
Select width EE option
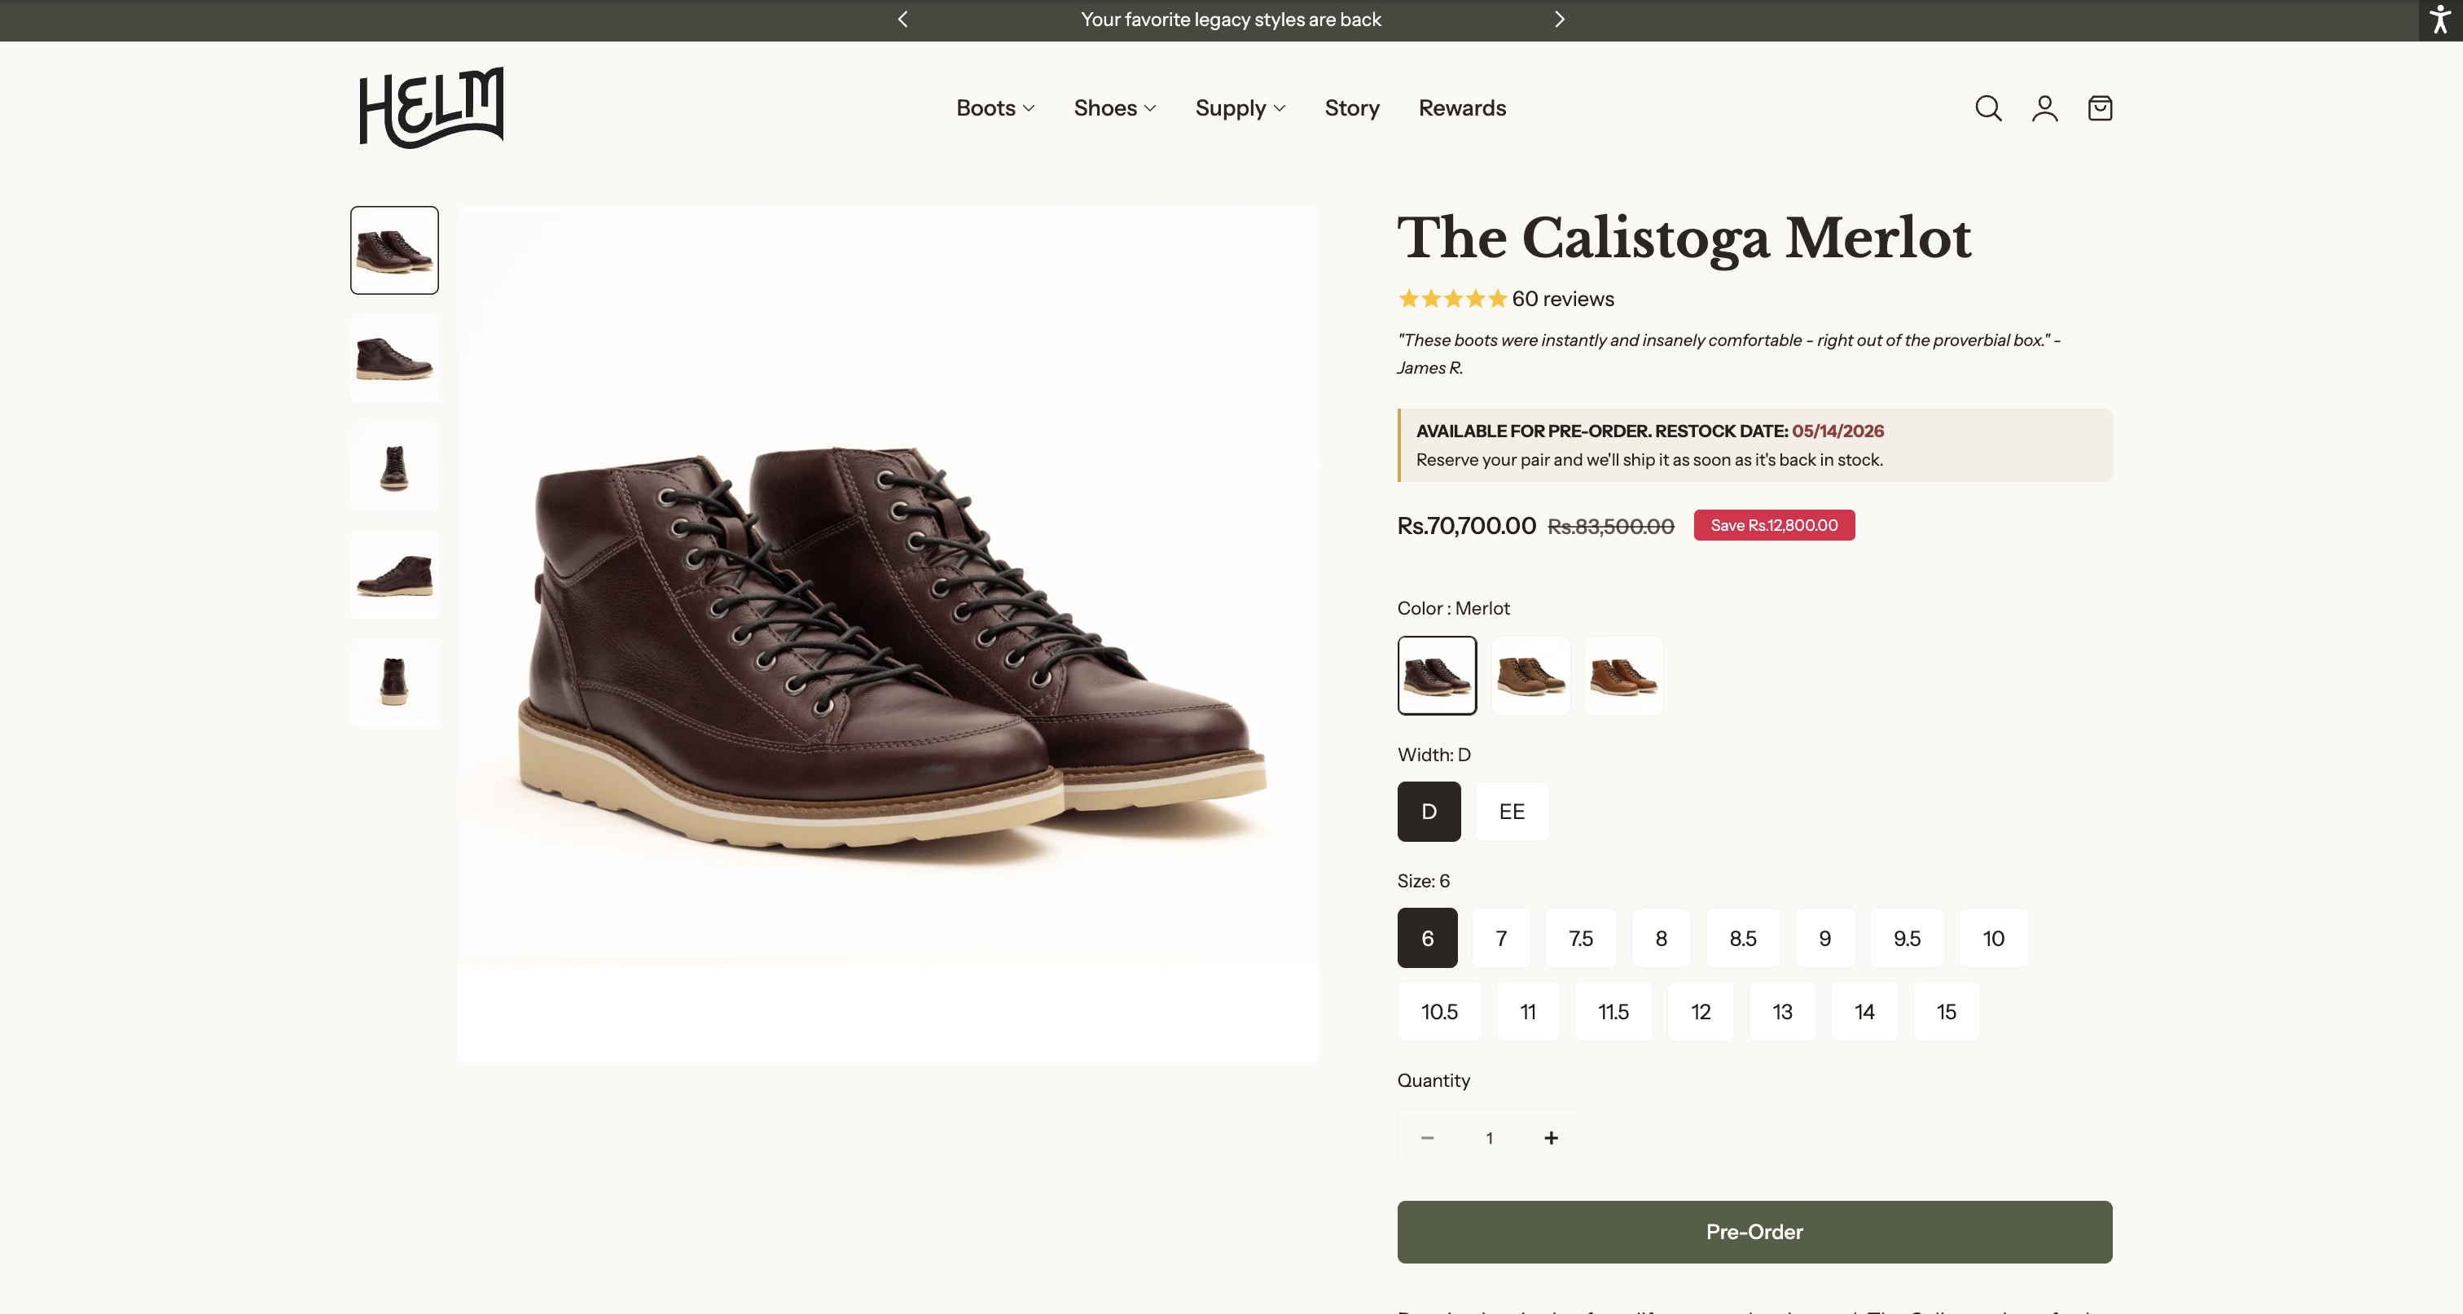pos(1512,812)
